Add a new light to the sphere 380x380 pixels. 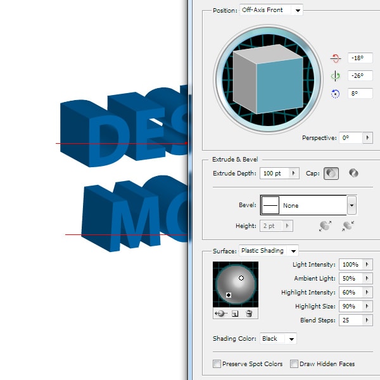tap(235, 313)
